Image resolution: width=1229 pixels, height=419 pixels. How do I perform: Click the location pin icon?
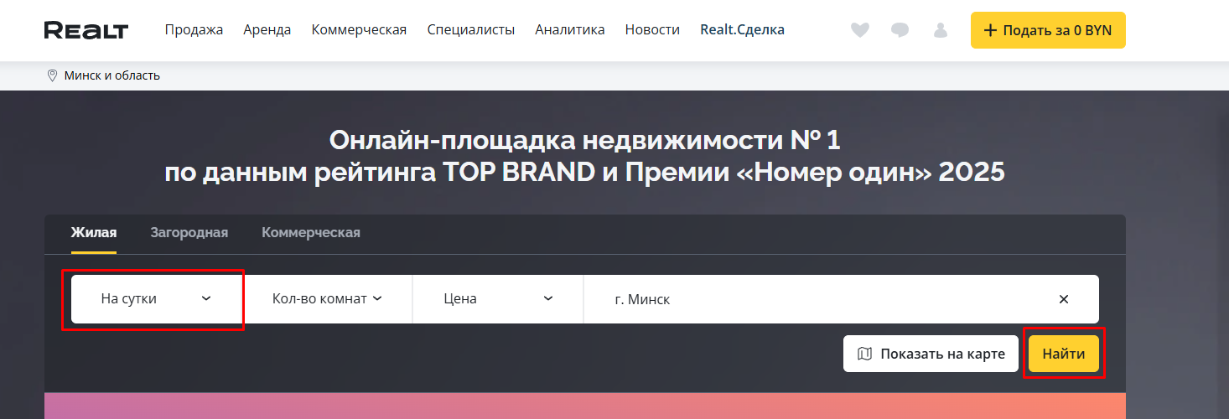tap(52, 75)
